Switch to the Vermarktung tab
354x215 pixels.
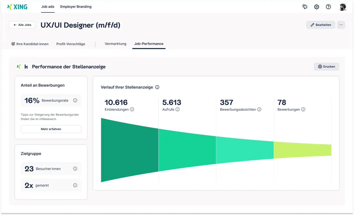(x=115, y=44)
